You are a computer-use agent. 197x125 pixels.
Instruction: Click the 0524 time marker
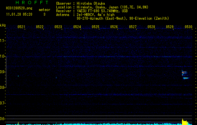click(77, 27)
